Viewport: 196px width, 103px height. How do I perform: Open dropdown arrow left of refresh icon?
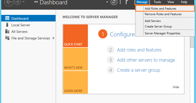[x=107, y=2]
